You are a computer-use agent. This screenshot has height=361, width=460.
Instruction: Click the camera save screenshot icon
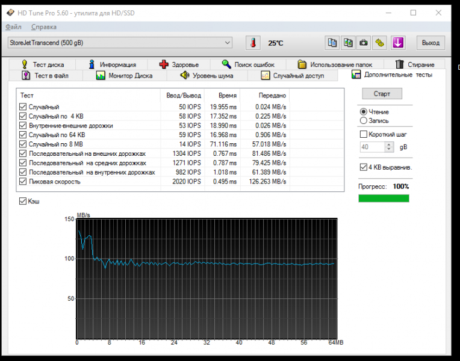(364, 43)
